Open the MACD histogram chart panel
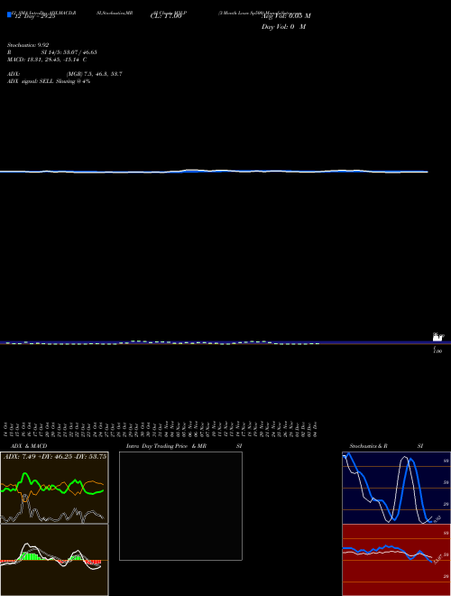Image resolution: width=451 pixels, height=596 pixels. [x=54, y=560]
